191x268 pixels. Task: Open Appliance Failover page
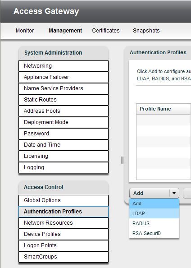pyautogui.click(x=64, y=77)
